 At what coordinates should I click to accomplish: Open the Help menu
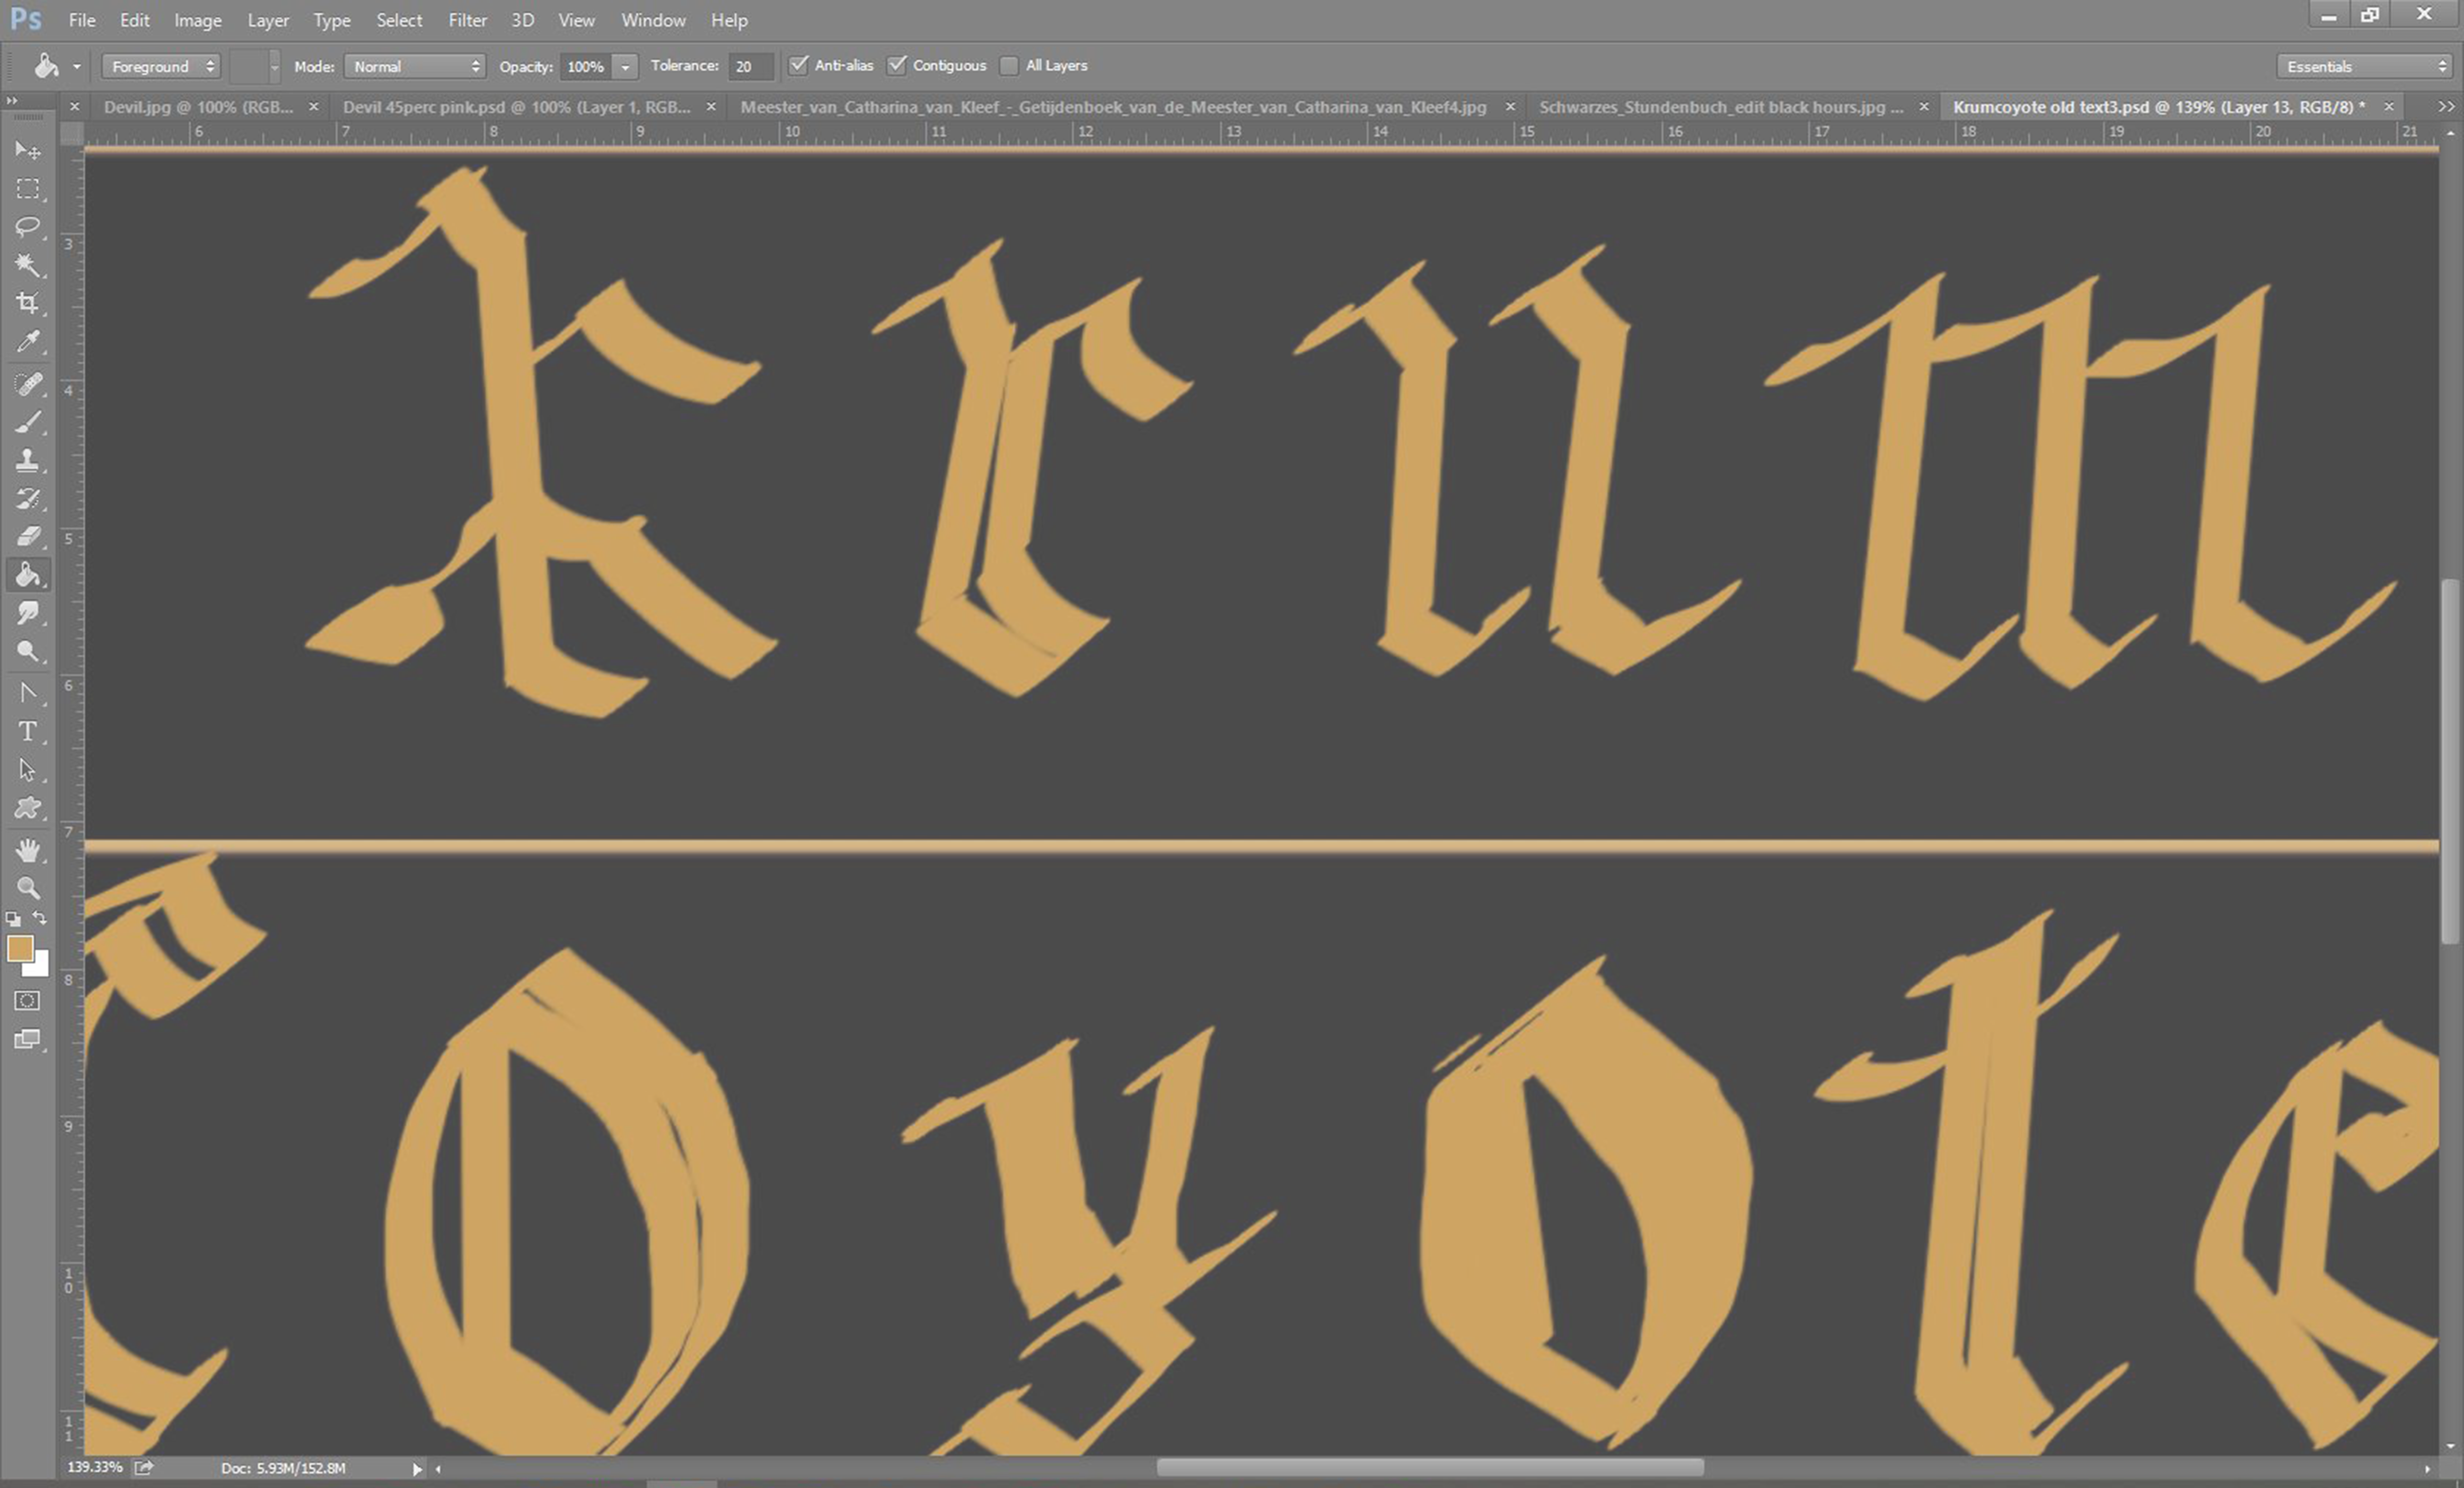point(729,20)
